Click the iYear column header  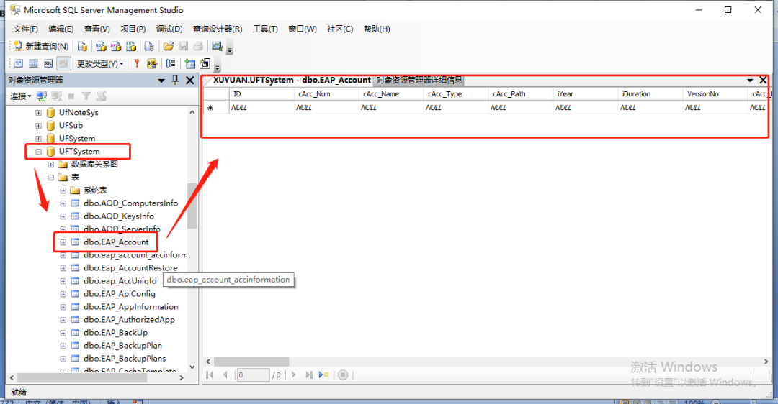point(586,94)
